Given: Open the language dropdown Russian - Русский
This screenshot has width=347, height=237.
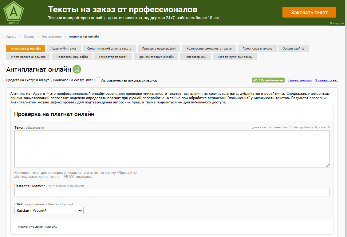Looking at the screenshot, I should [x=49, y=211].
